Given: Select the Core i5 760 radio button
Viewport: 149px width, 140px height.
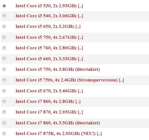Looking at the screenshot, I should pos(4,48).
